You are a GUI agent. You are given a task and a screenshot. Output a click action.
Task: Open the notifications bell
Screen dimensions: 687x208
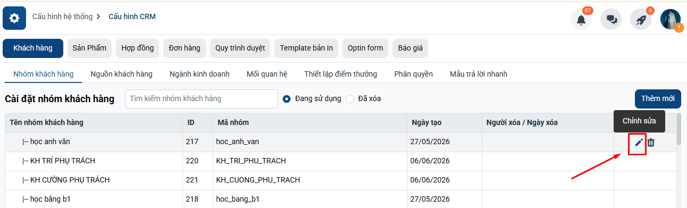pyautogui.click(x=581, y=20)
